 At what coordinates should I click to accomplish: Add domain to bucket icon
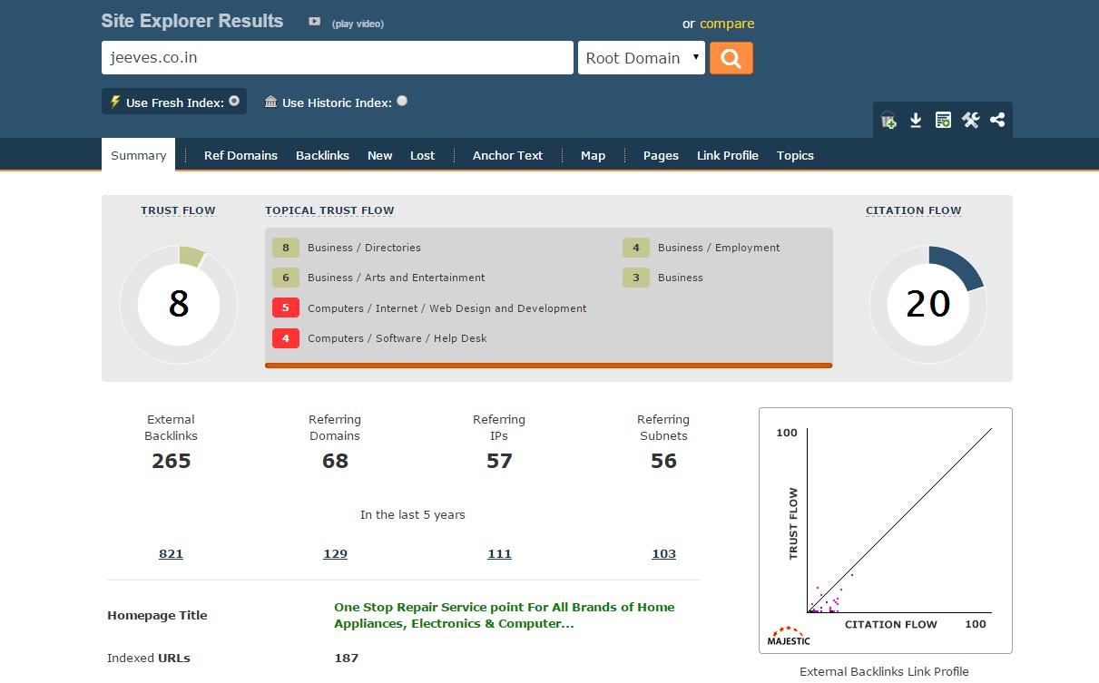[888, 120]
